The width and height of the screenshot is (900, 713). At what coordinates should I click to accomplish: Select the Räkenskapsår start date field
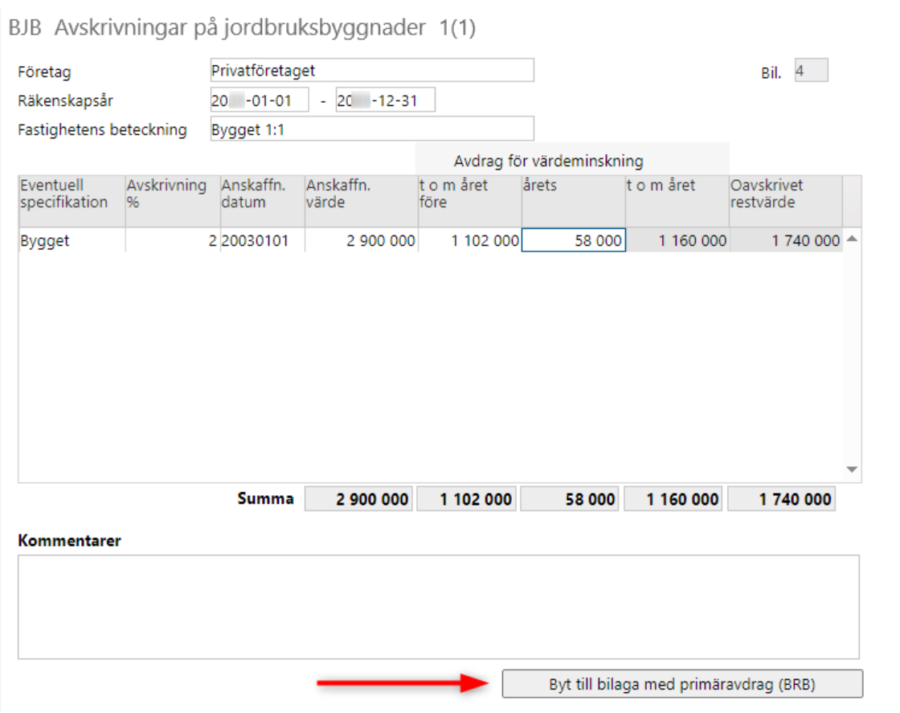pos(260,100)
